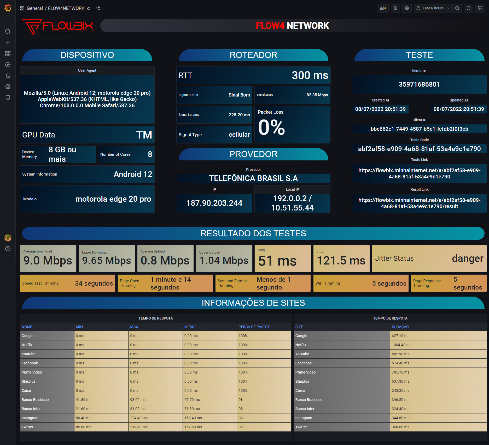Click the Upper Upload 1.04 Mbps stat

pos(224,258)
